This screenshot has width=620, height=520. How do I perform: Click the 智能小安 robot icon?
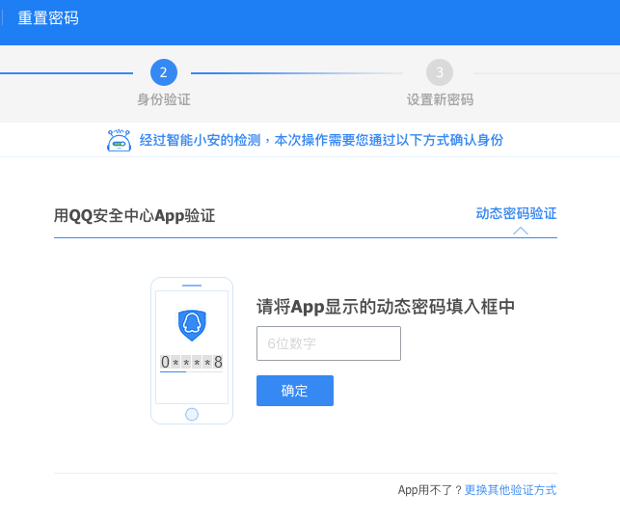point(119,140)
